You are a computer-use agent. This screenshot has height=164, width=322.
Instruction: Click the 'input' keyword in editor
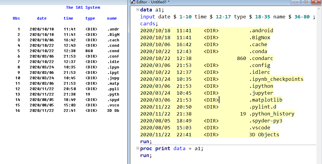click(x=148, y=17)
